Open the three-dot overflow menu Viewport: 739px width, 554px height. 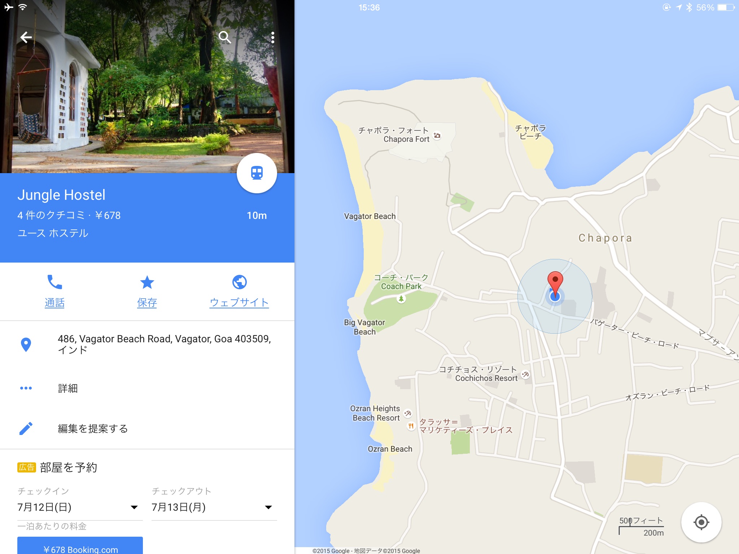click(x=273, y=37)
